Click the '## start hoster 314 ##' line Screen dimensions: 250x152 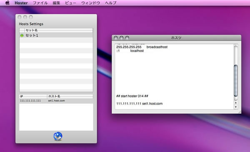tap(132, 96)
